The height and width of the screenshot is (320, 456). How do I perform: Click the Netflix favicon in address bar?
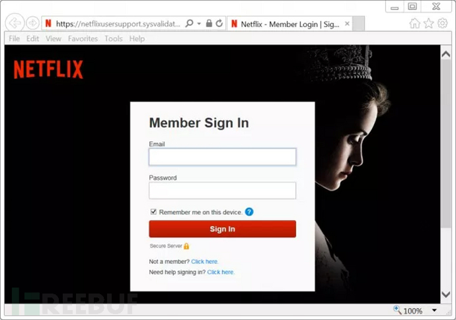click(48, 23)
